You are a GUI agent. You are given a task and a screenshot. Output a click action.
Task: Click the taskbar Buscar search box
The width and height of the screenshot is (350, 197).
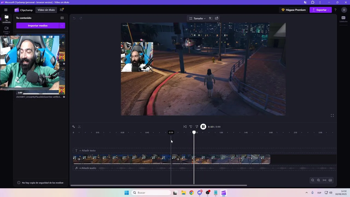151,193
